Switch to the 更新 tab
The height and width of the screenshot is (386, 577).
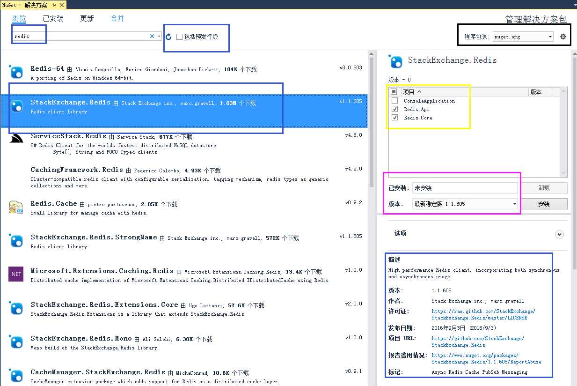point(87,19)
